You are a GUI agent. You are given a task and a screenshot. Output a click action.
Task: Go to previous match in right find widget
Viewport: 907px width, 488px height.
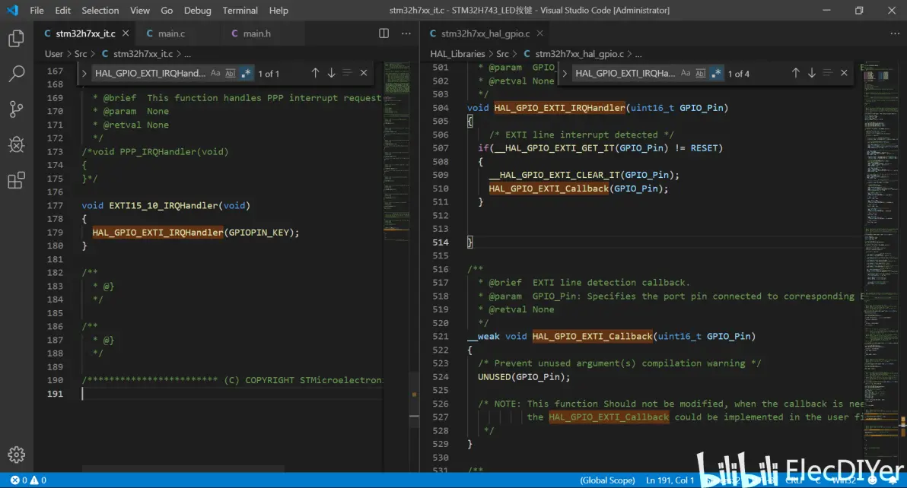click(796, 73)
